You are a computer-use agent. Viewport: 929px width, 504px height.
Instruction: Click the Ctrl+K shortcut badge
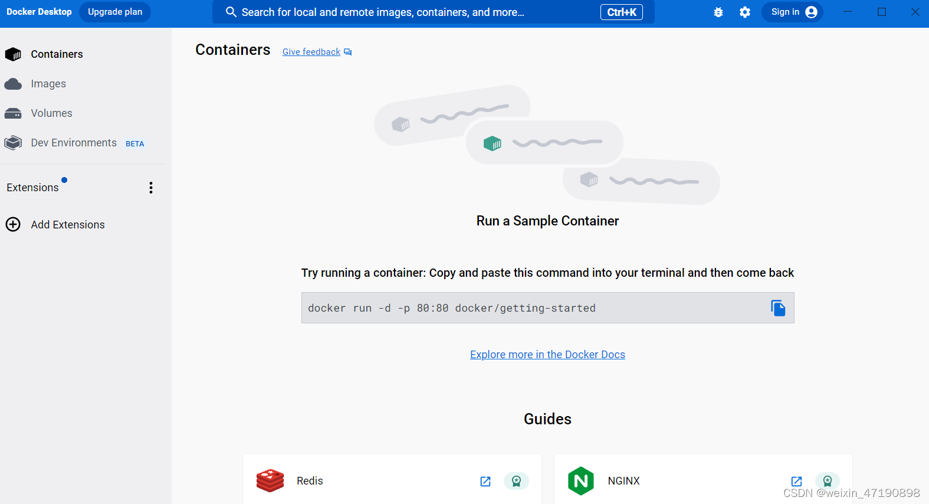coord(622,12)
